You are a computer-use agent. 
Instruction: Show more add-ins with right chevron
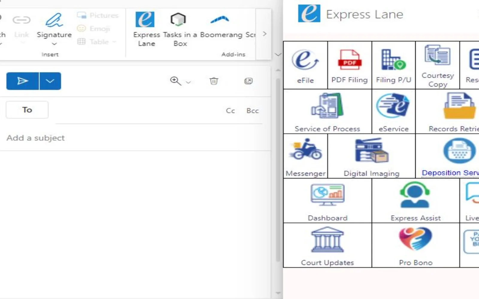[x=264, y=34]
